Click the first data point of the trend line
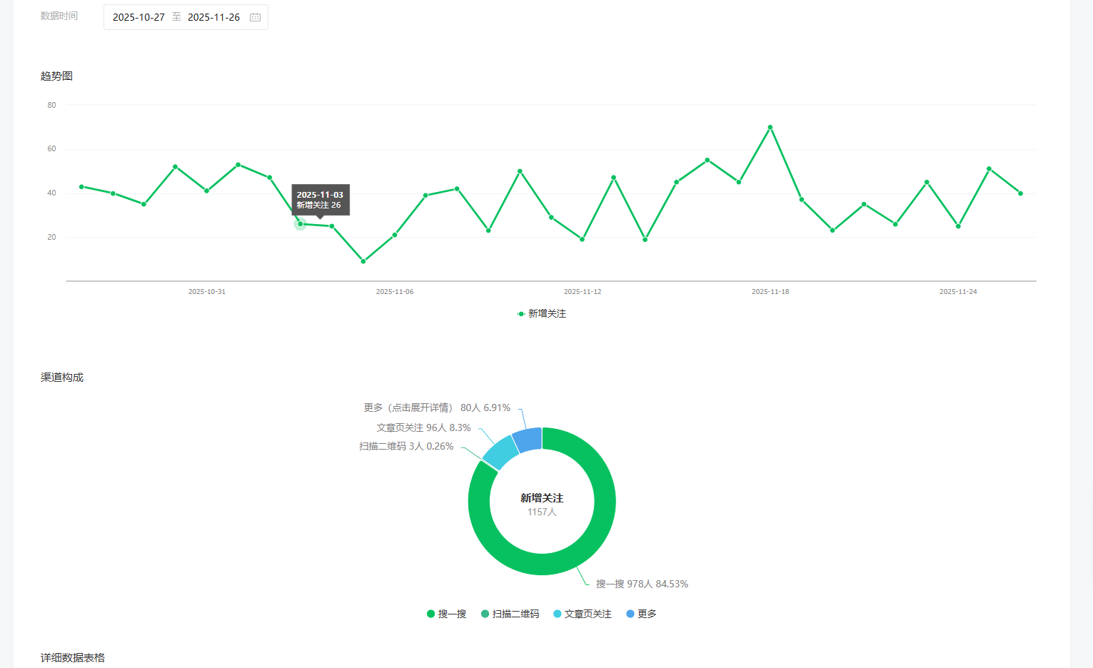Image resolution: width=1093 pixels, height=668 pixels. coord(81,186)
